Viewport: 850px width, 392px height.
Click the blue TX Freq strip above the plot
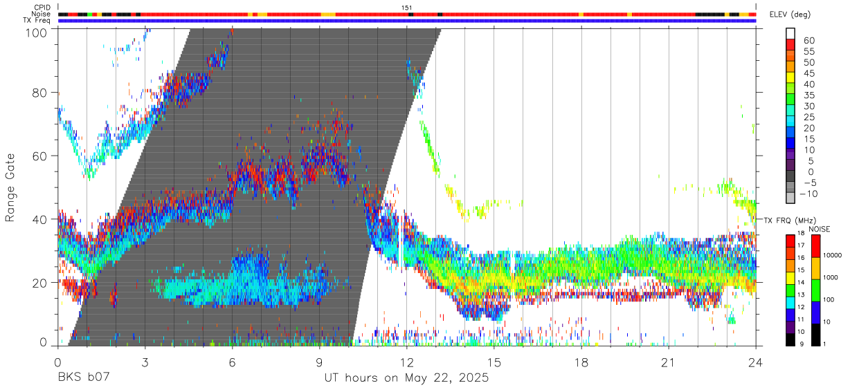pyautogui.click(x=407, y=21)
